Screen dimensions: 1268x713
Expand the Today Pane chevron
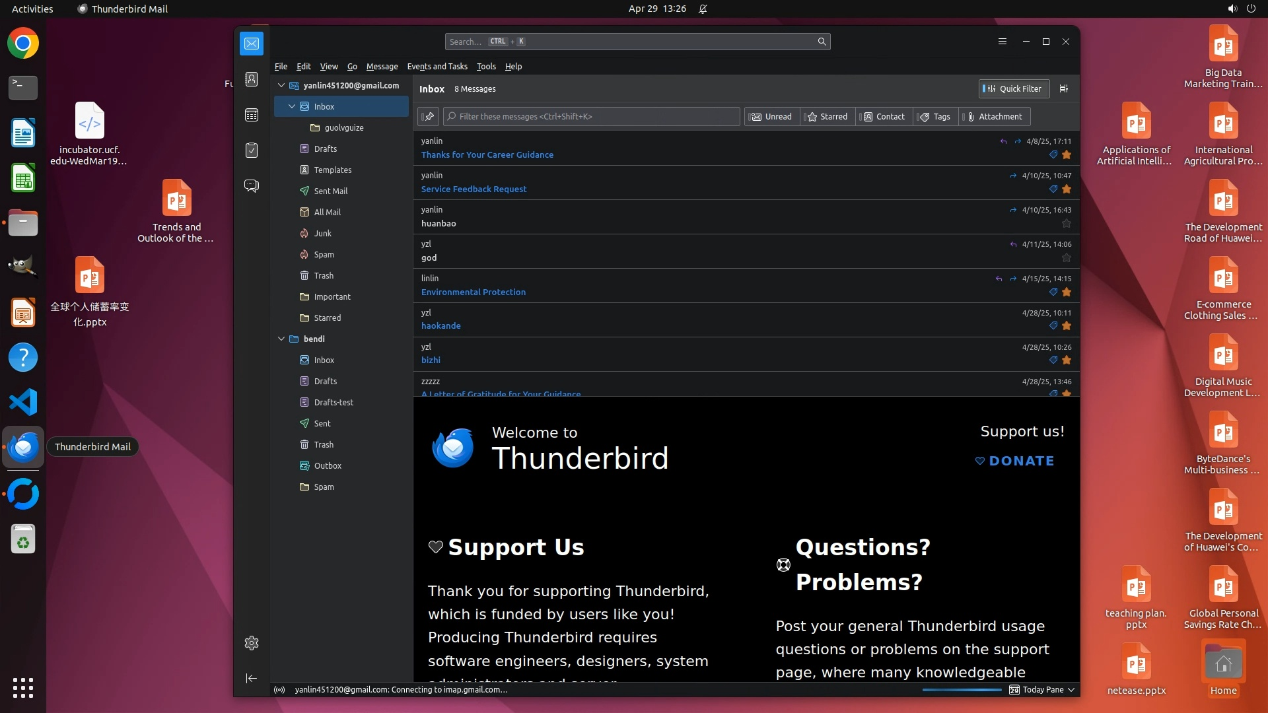(x=1071, y=690)
